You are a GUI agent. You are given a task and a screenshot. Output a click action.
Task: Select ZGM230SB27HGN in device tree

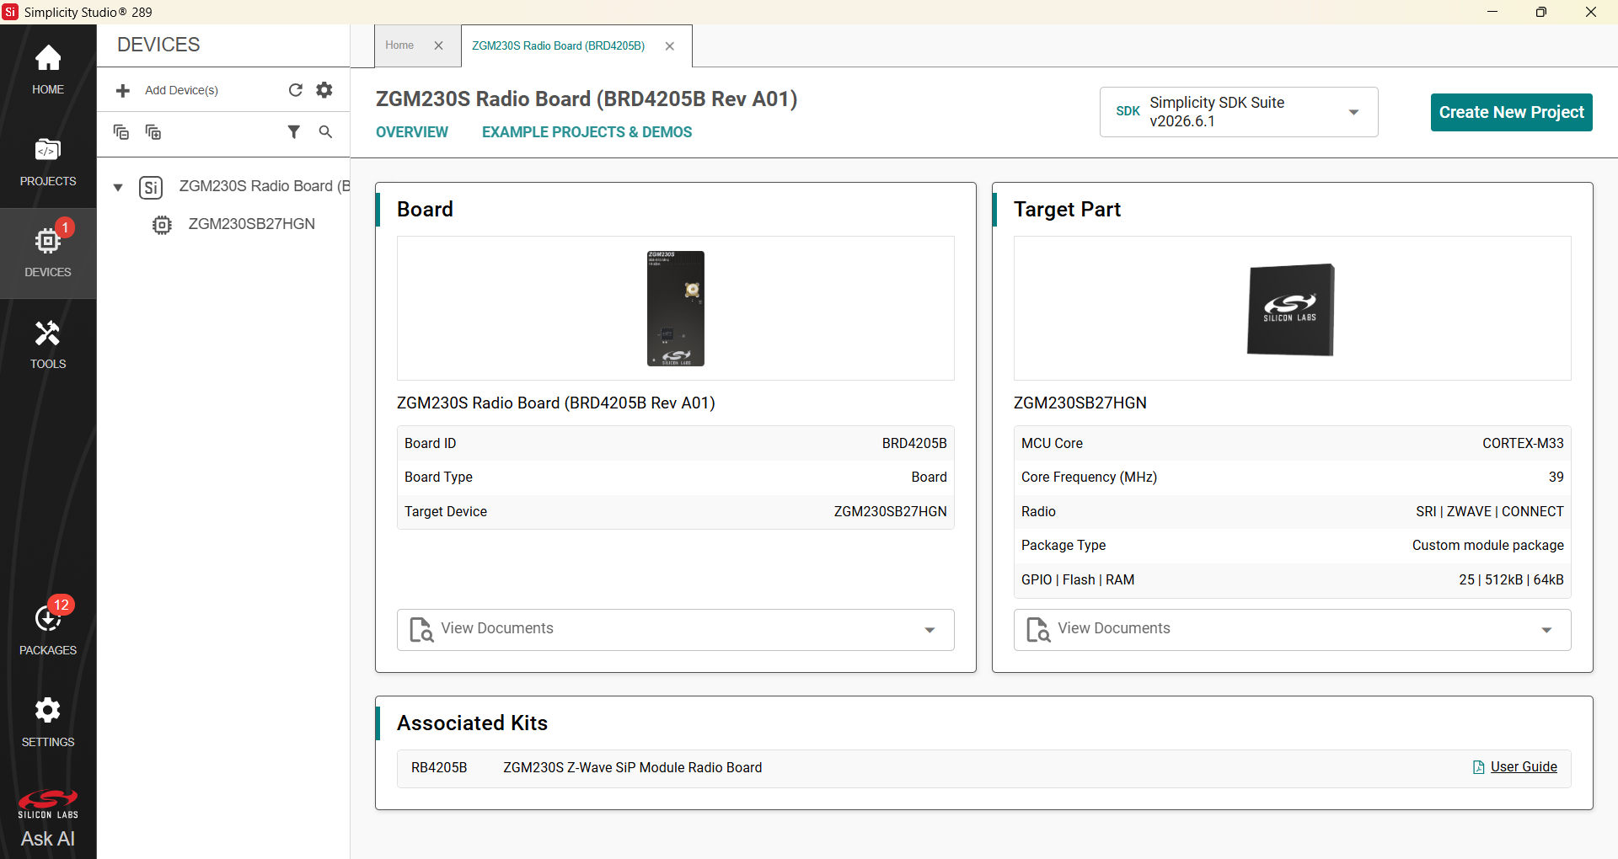point(251,224)
